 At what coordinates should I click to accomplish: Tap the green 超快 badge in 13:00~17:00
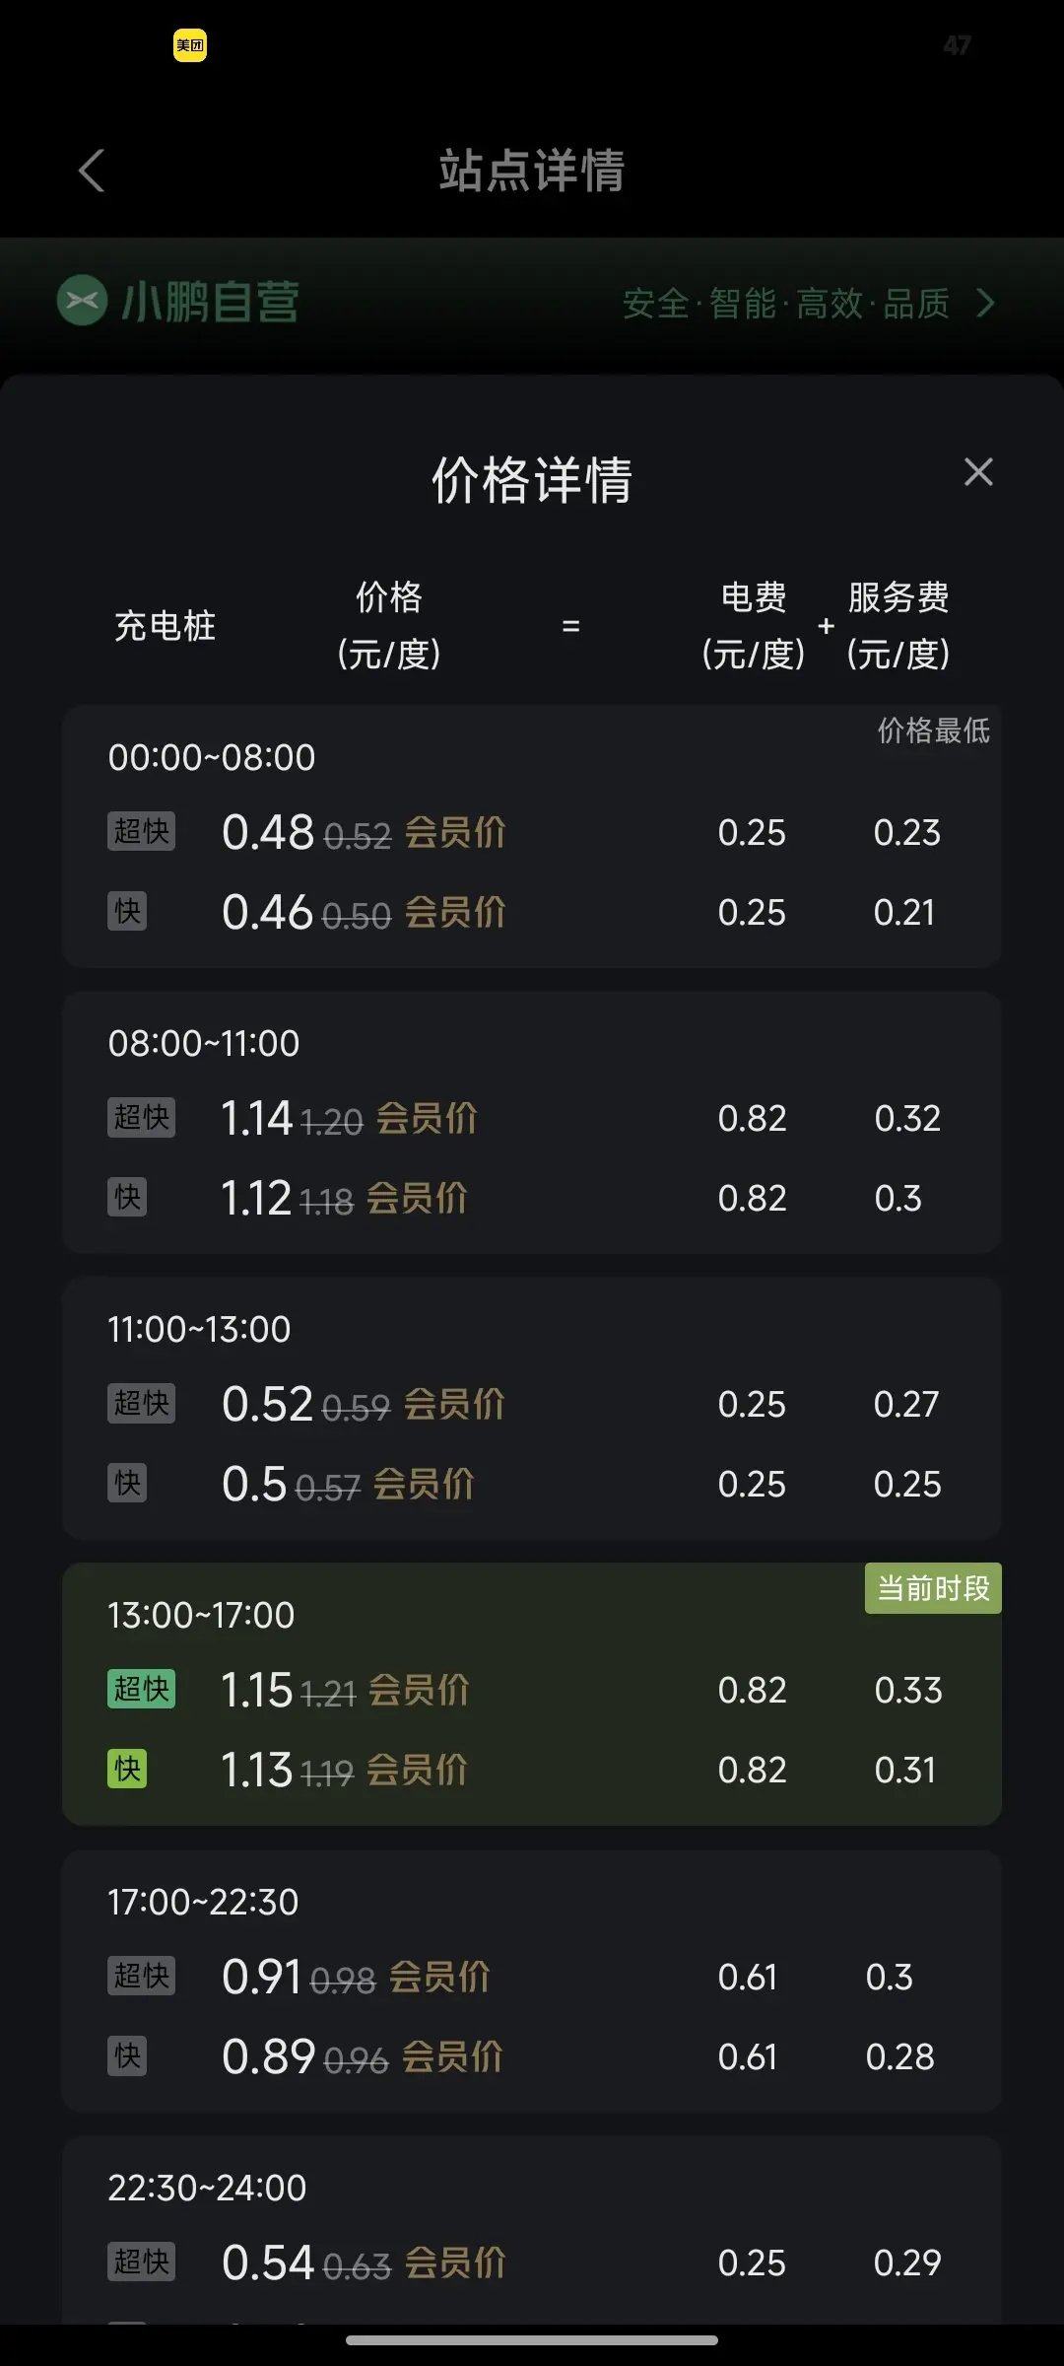142,1689
